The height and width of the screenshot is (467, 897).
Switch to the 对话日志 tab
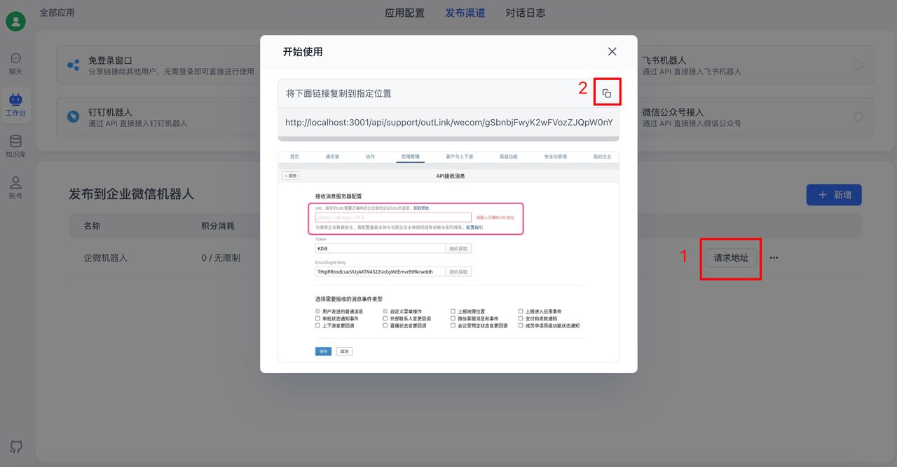click(x=525, y=13)
